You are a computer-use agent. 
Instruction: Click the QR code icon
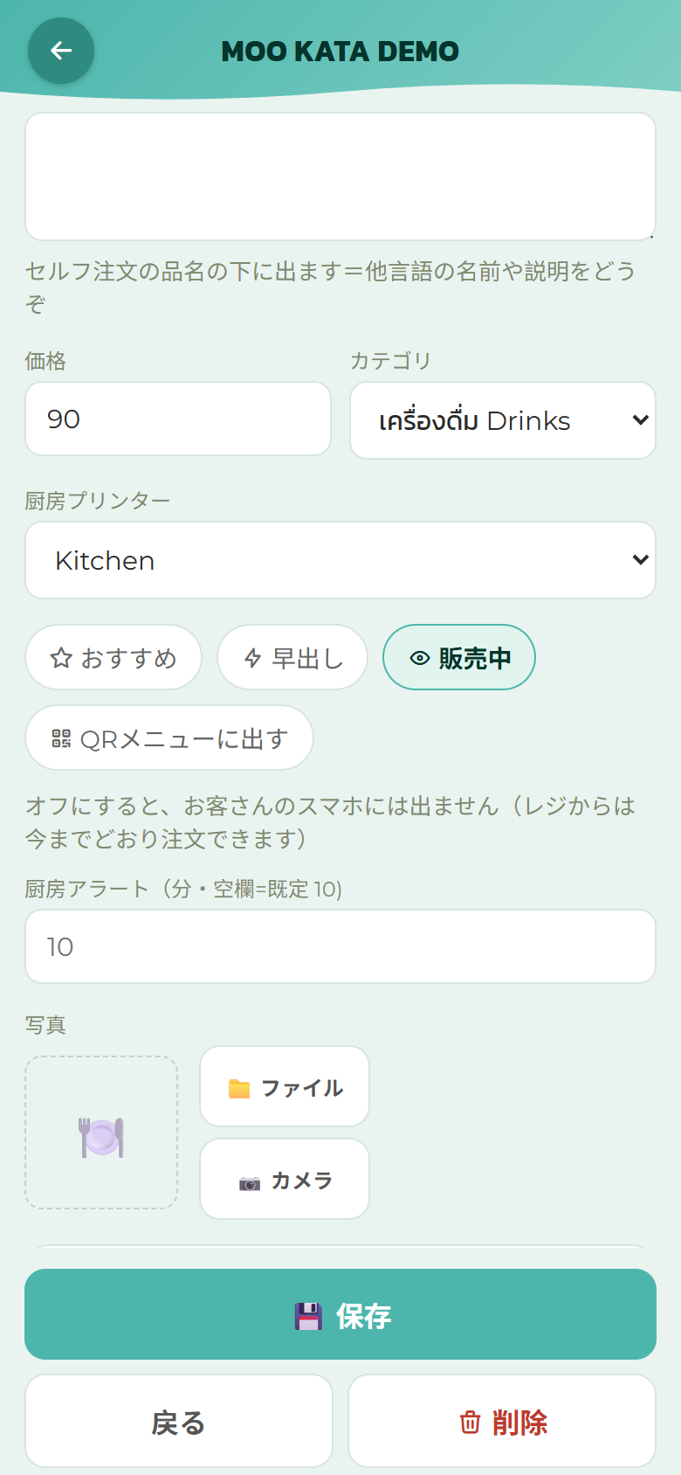(61, 738)
